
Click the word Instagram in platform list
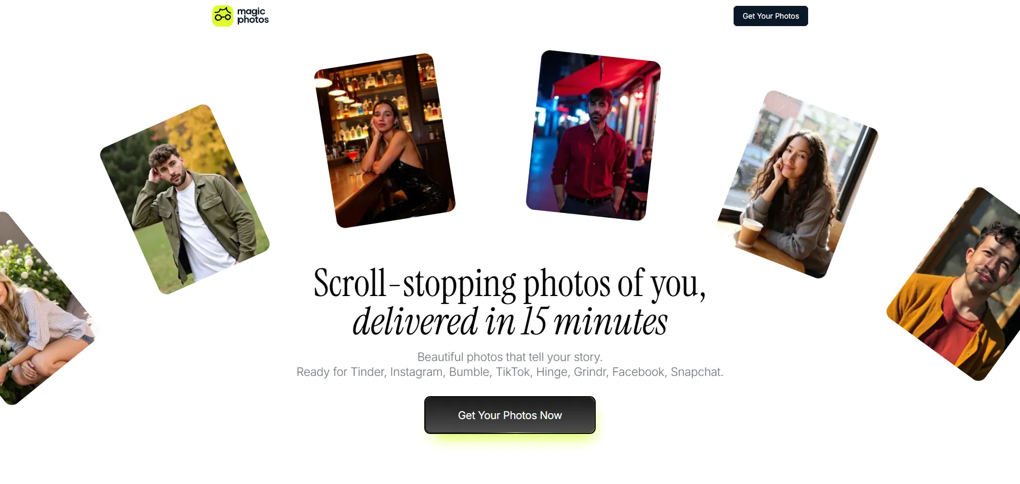point(416,372)
